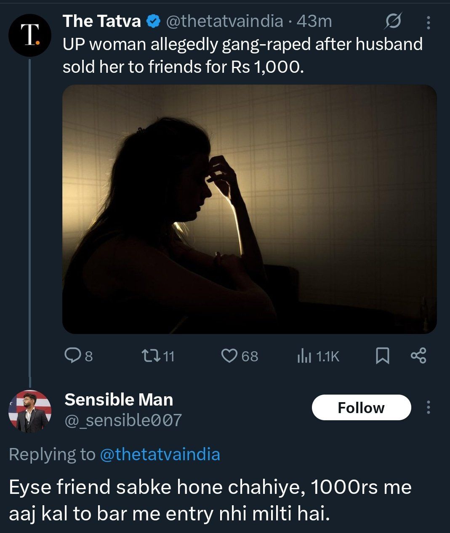The width and height of the screenshot is (450, 533).
Task: Click the blue verified badge
Action: [x=153, y=21]
